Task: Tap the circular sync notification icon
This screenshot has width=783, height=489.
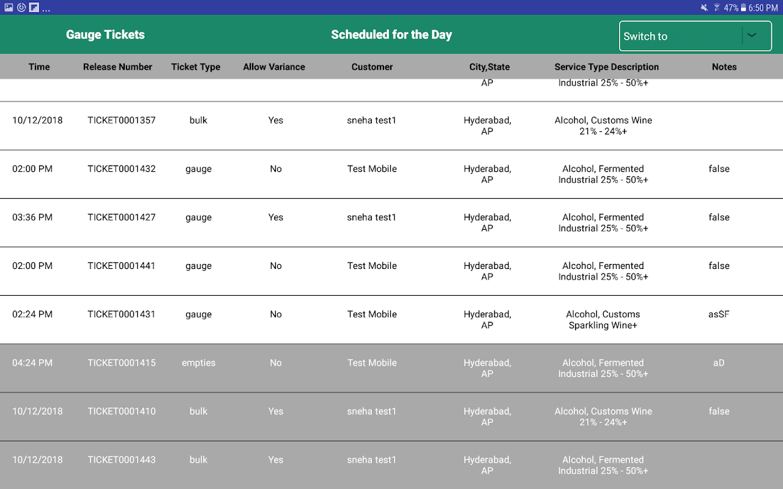Action: (21, 7)
